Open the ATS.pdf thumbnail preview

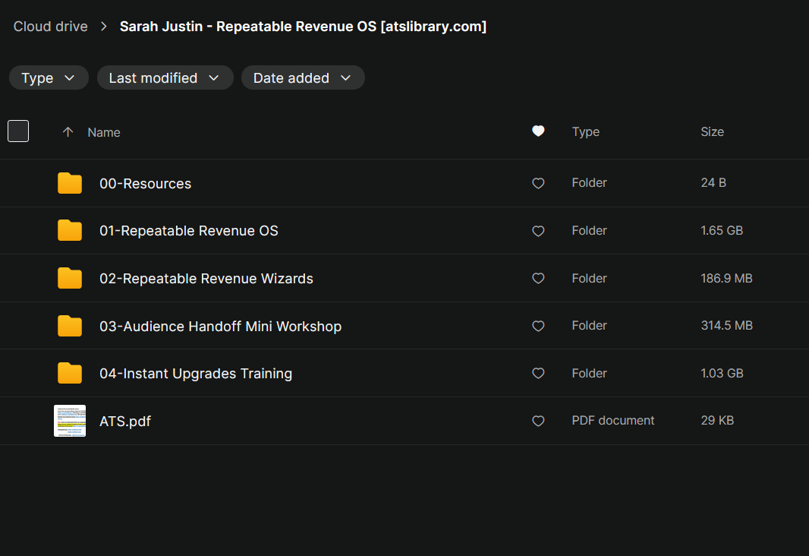pyautogui.click(x=70, y=421)
